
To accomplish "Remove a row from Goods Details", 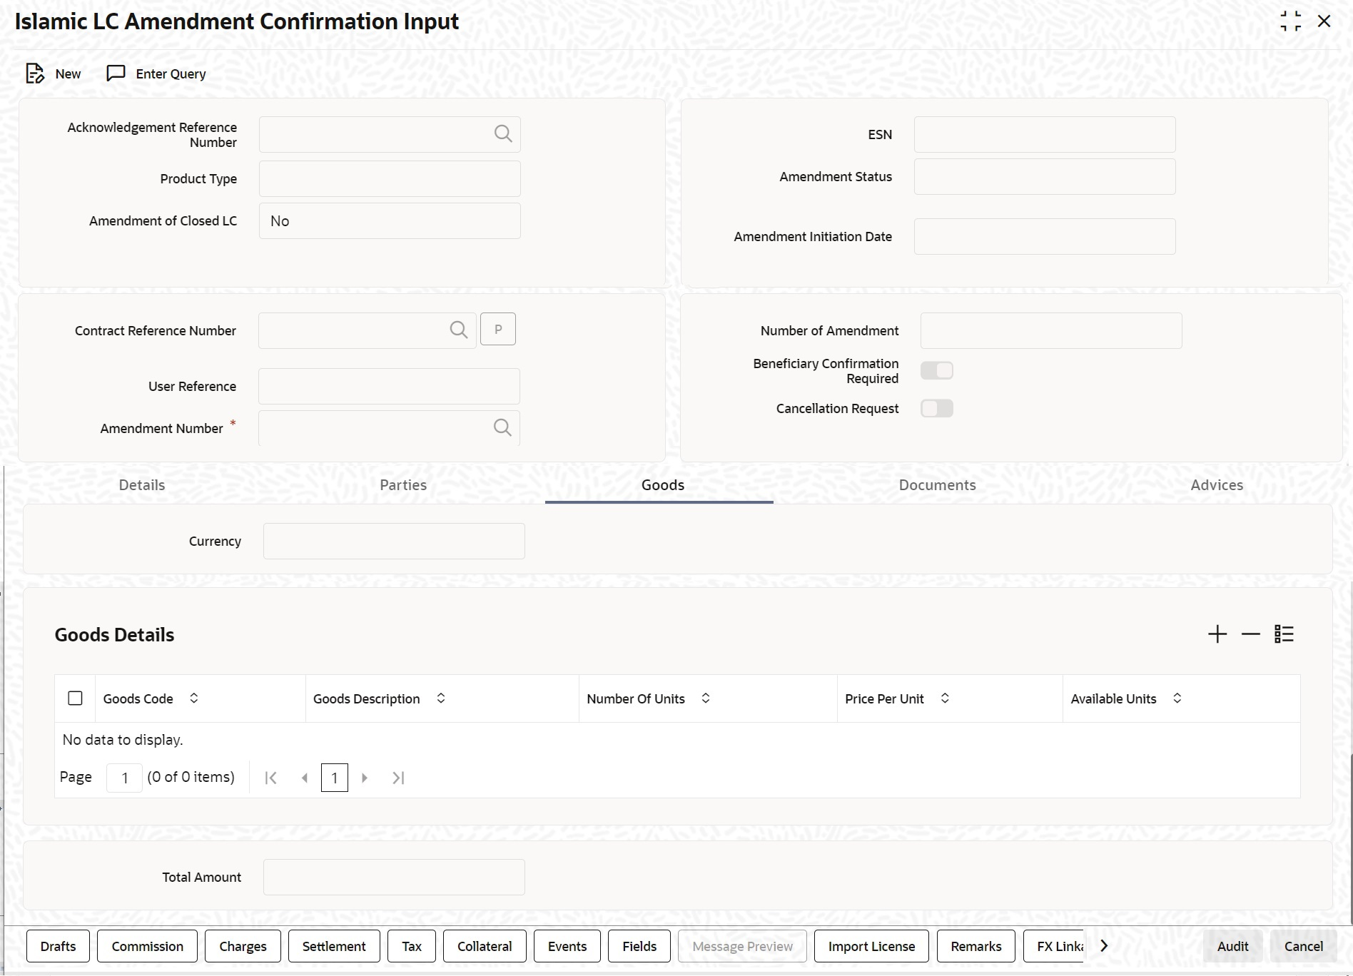I will click(x=1251, y=634).
